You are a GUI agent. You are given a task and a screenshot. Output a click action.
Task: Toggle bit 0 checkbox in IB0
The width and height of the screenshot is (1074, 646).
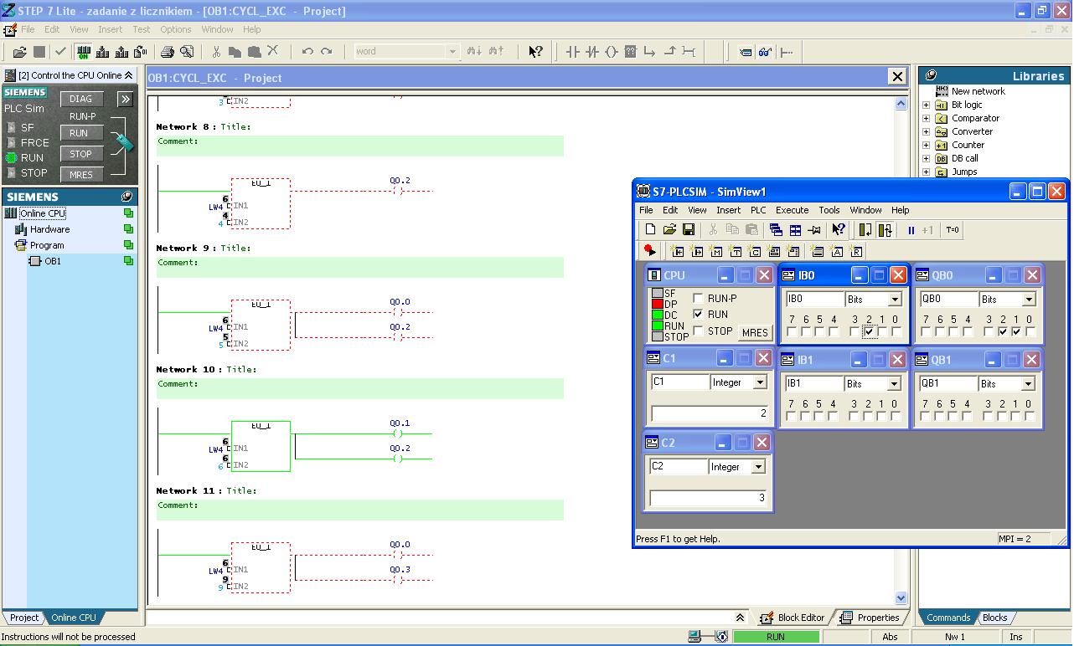[x=896, y=332]
